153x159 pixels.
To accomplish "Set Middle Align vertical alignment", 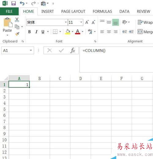I will (x=109, y=22).
